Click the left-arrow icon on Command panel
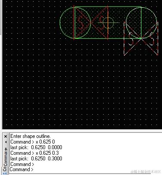The height and width of the screenshot is (175, 162). pos(6,142)
